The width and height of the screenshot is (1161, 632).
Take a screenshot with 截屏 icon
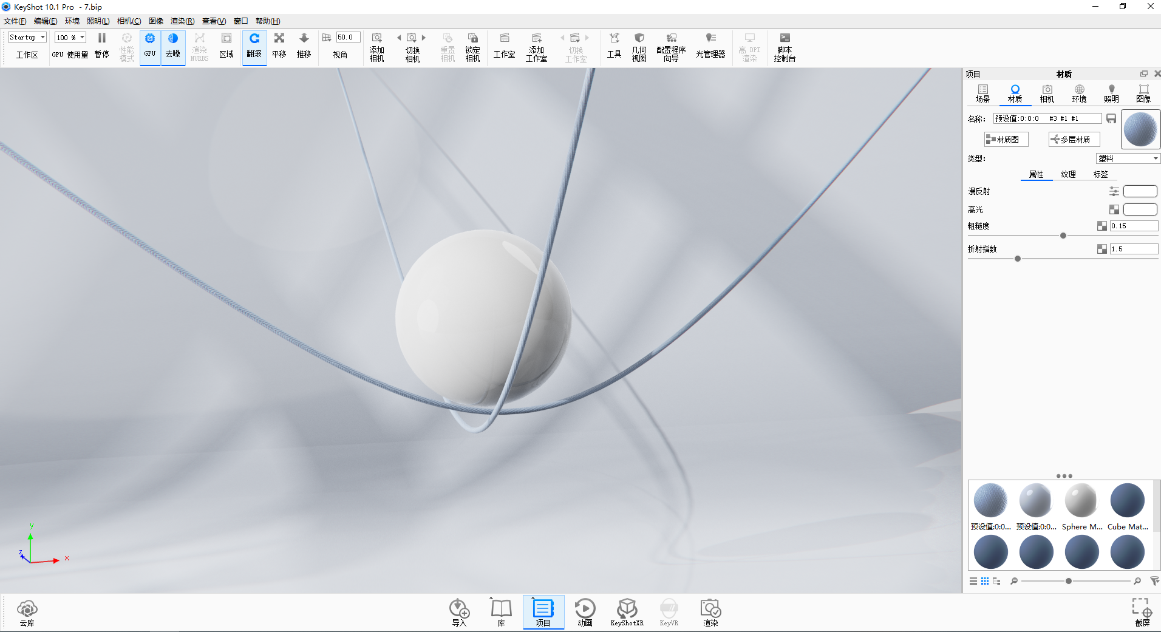(x=1142, y=612)
